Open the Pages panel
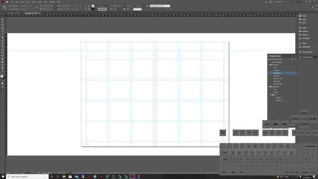Viewport: 318px width, 179px height. pyautogui.click(x=303, y=16)
